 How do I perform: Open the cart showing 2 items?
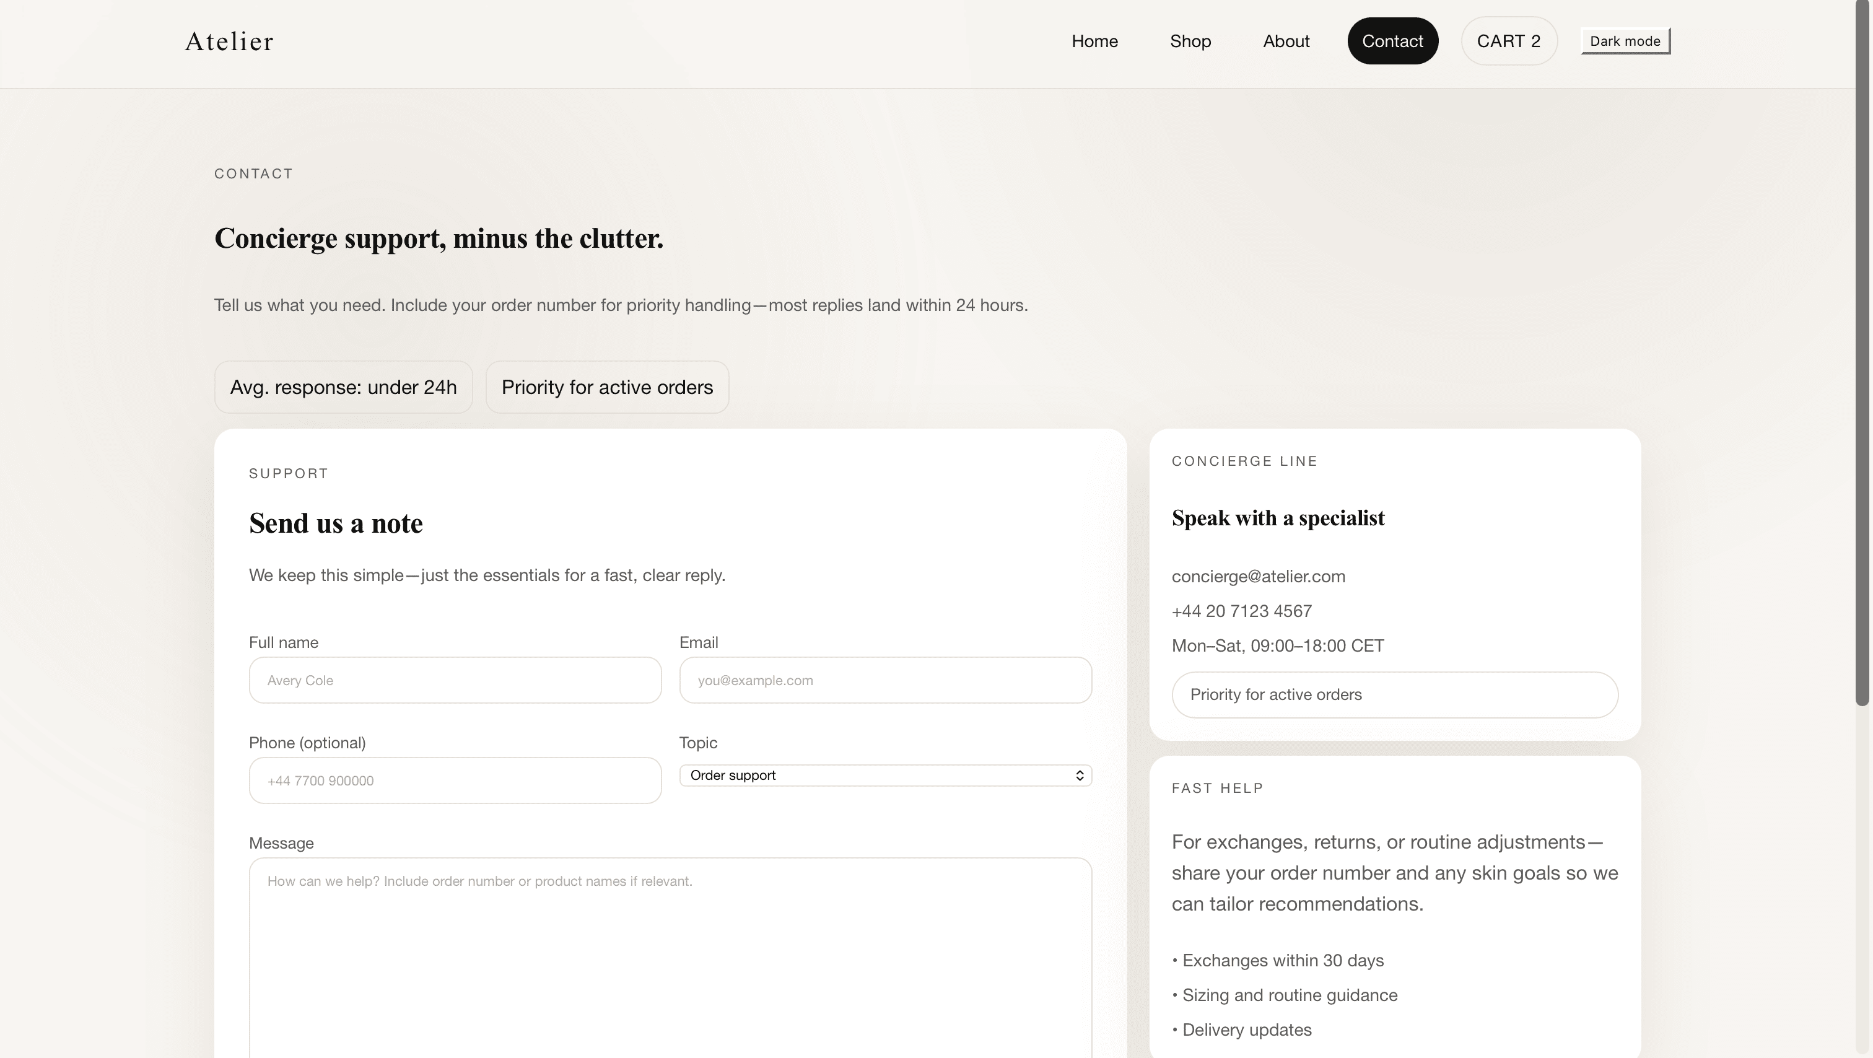[1508, 41]
